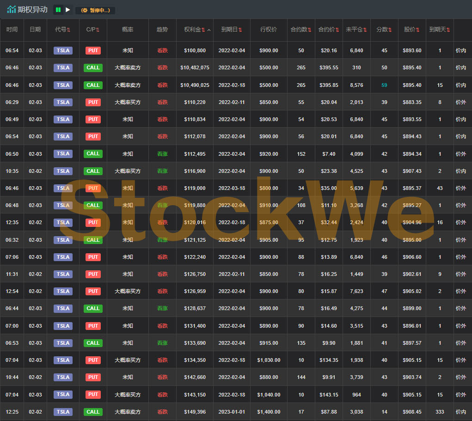The image size is (472, 421).
Task: Click the 分数 column sort icon
Action: pos(390,30)
